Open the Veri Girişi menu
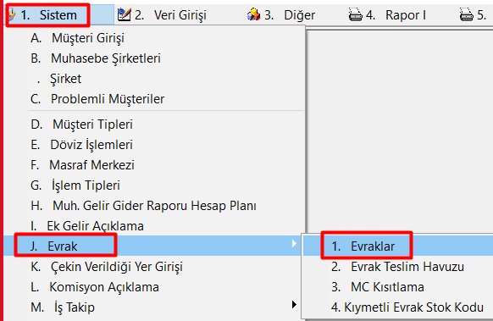The width and height of the screenshot is (493, 321). (x=170, y=14)
